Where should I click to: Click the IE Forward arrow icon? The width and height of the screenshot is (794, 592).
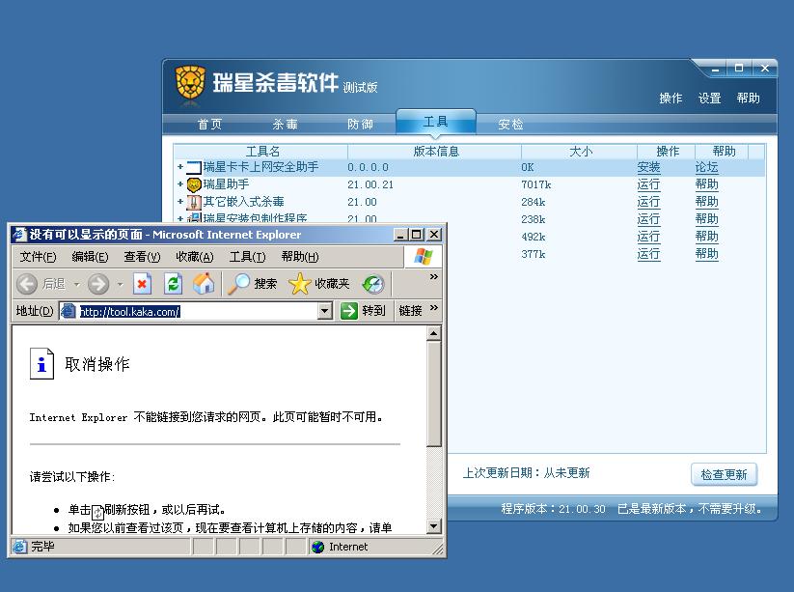[x=98, y=284]
